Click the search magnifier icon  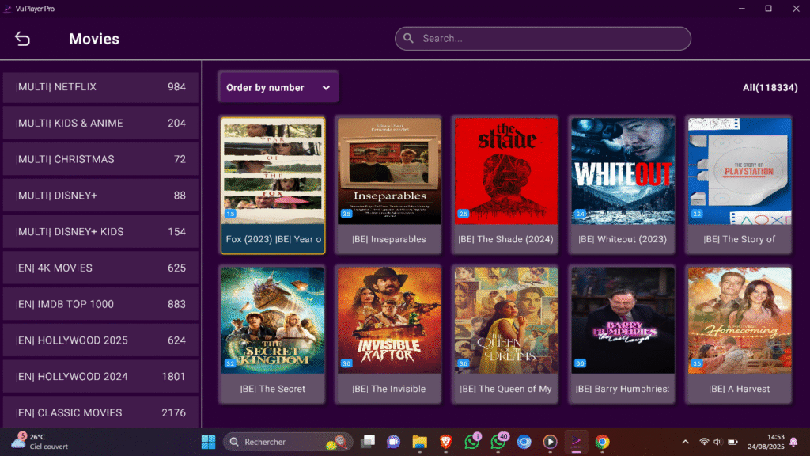(409, 38)
